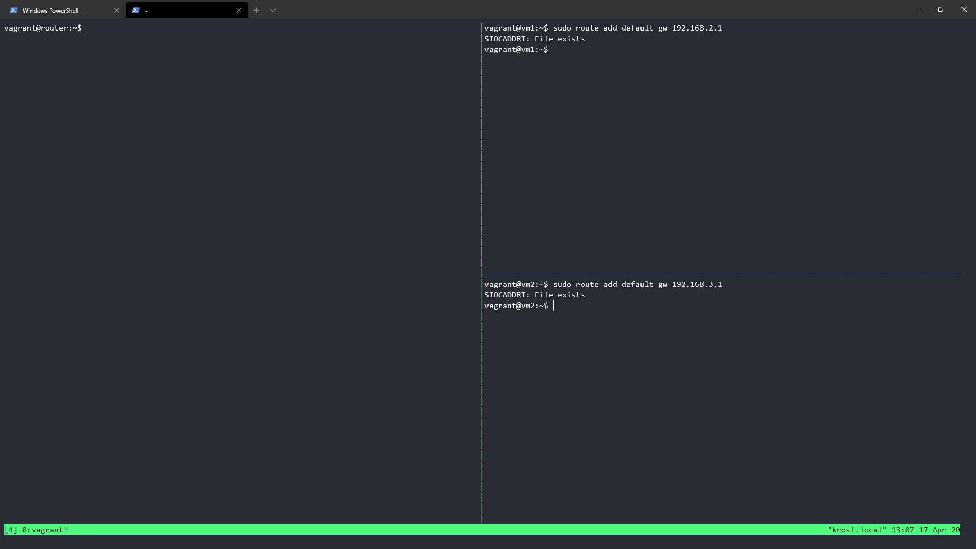This screenshot has width=976, height=549.
Task: Click the 192.168.2.1 gateway address
Action: point(697,28)
